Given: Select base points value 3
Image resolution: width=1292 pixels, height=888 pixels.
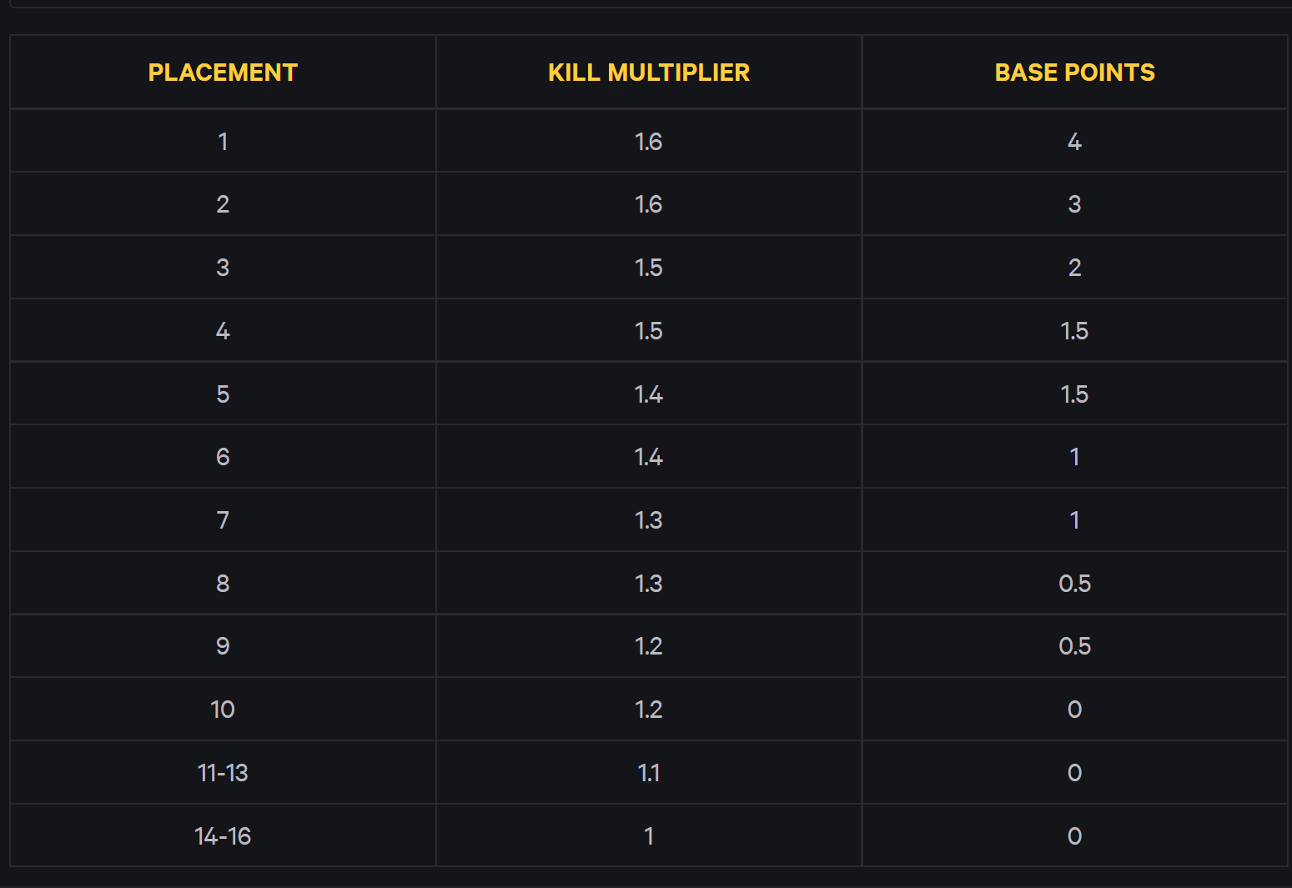Looking at the screenshot, I should click(1074, 204).
